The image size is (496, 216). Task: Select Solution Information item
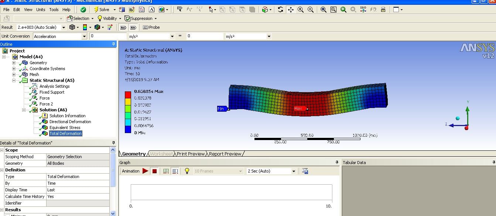pyautogui.click(x=67, y=116)
